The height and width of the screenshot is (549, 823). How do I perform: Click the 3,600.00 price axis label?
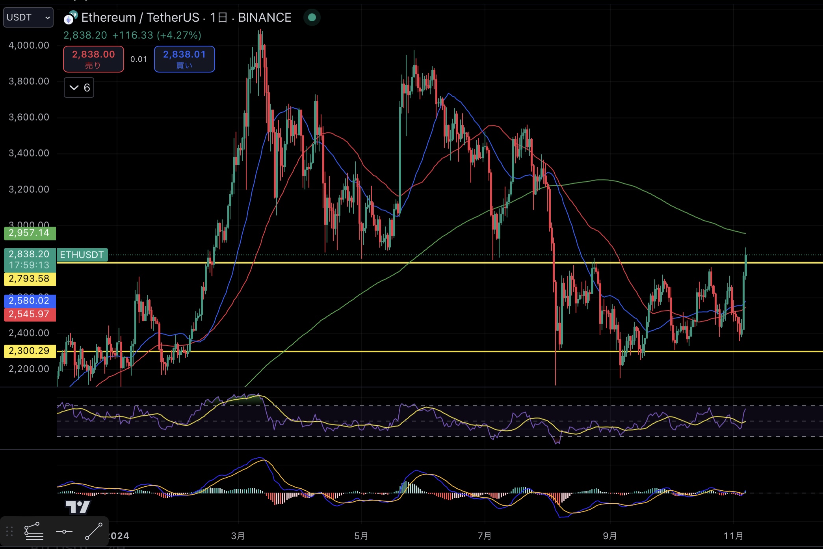29,117
